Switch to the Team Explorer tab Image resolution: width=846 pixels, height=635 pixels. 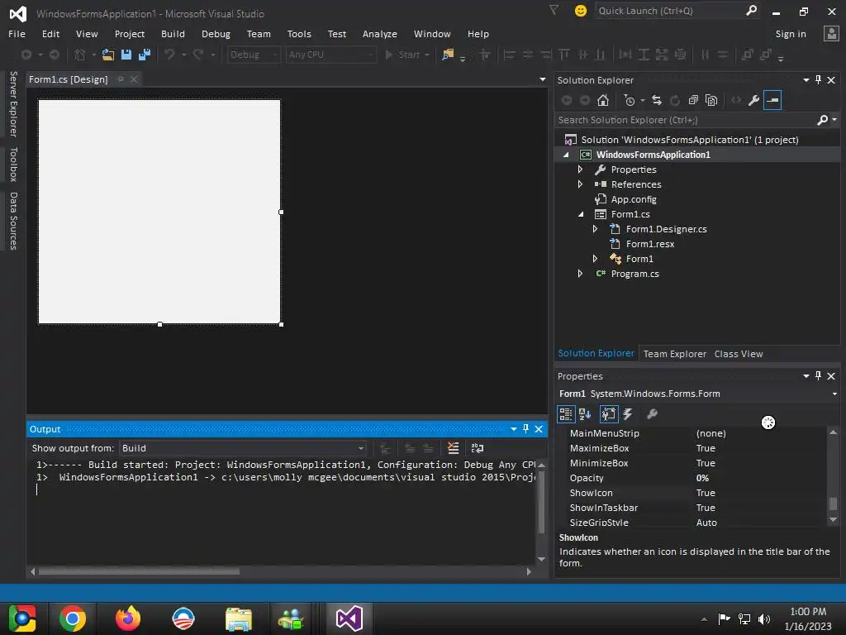pyautogui.click(x=674, y=354)
